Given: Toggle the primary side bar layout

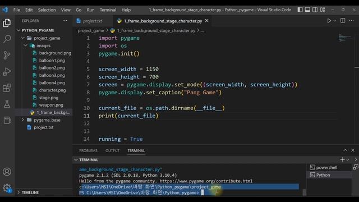Looking at the screenshot, I should coord(300,10).
